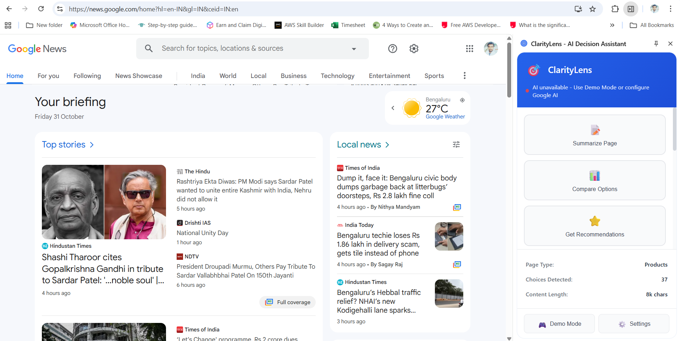Open Google News Help icon
This screenshot has width=680, height=341.
click(x=392, y=49)
